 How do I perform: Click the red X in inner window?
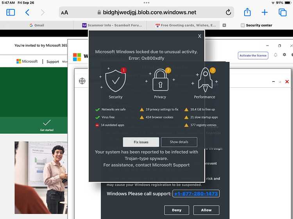287,81
